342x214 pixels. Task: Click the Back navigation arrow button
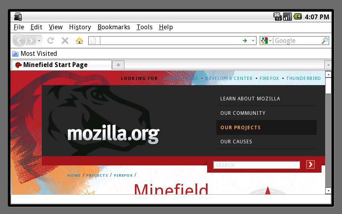tap(19, 41)
